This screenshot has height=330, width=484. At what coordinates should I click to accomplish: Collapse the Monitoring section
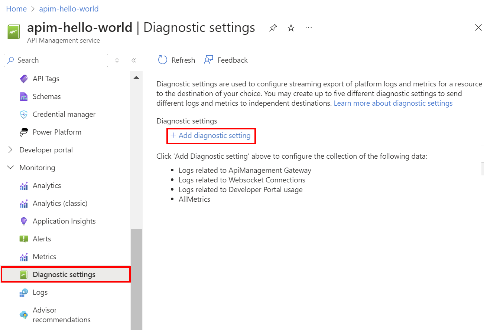[x=10, y=168]
